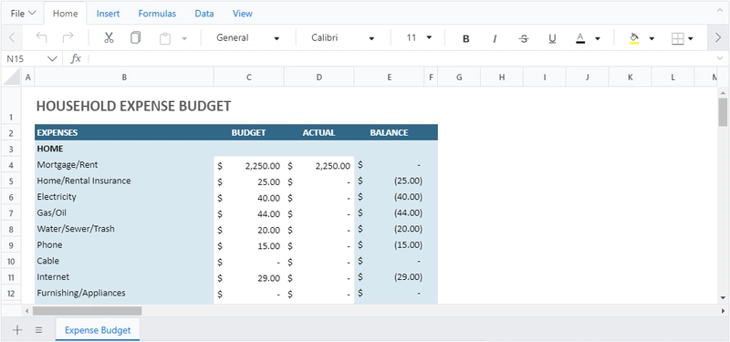Image resolution: width=730 pixels, height=342 pixels.
Task: Cut selection with scissors icon
Action: [x=109, y=37]
